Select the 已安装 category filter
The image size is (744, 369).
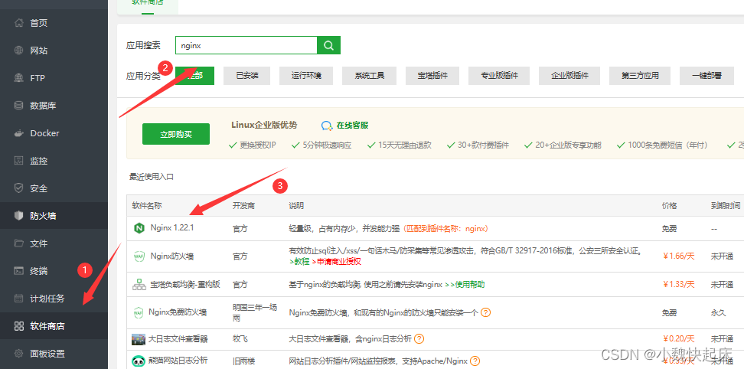247,76
